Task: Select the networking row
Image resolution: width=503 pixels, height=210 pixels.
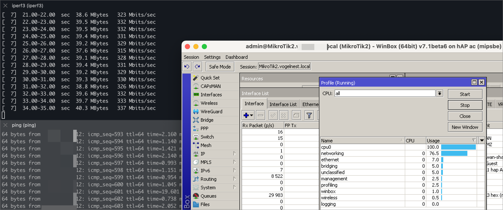Action: pyautogui.click(x=403, y=153)
